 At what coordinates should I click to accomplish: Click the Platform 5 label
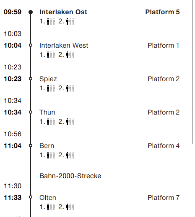[x=162, y=12]
